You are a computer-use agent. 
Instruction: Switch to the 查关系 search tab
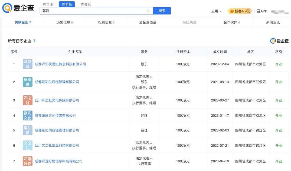86,4
